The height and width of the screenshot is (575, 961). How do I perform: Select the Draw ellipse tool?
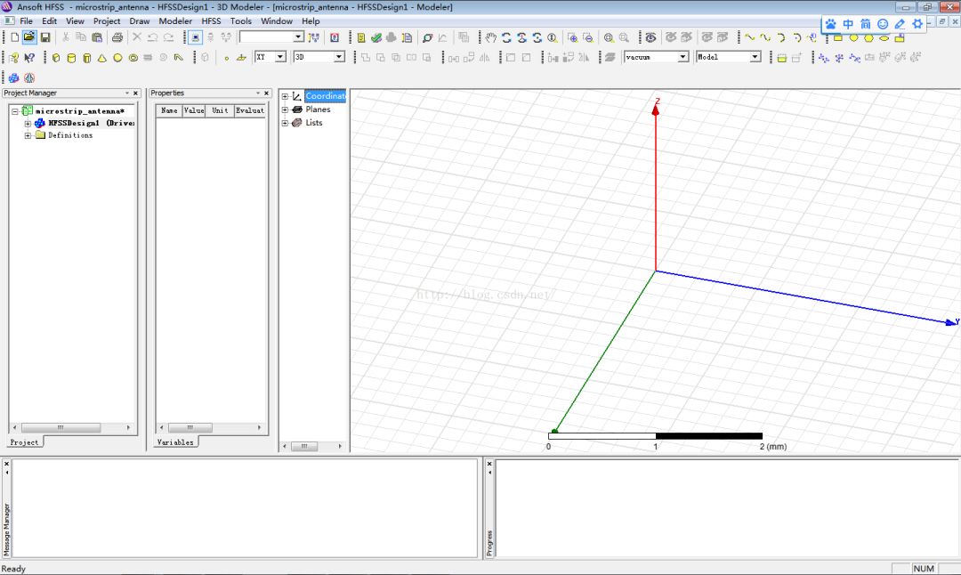884,37
